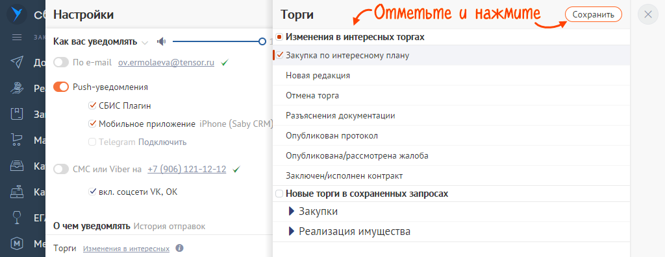Click the green checkmark beside phone number
The width and height of the screenshot is (665, 257).
236,169
